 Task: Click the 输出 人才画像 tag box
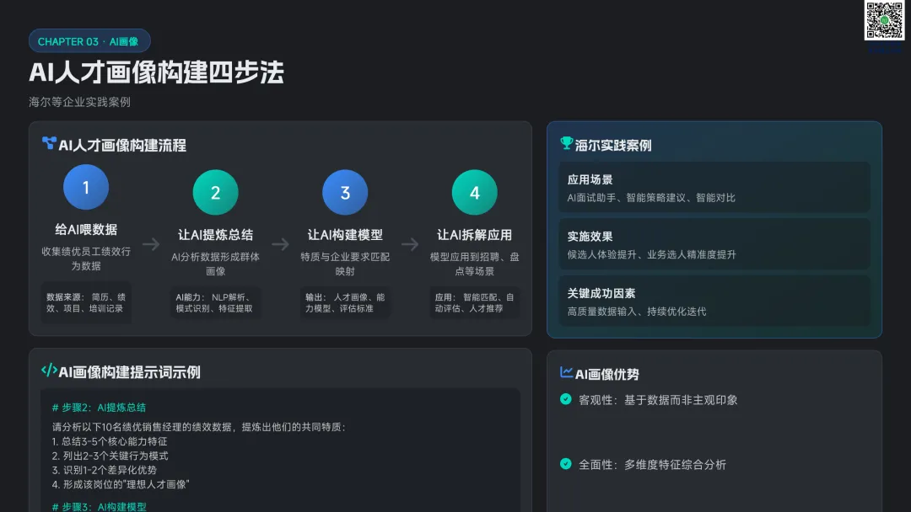(345, 302)
